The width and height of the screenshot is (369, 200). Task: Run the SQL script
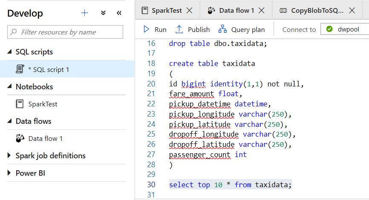pyautogui.click(x=155, y=30)
